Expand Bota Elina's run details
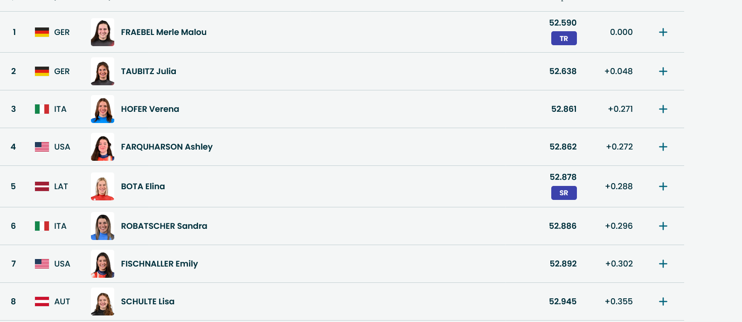Viewport: 742px width, 322px height. click(x=663, y=186)
